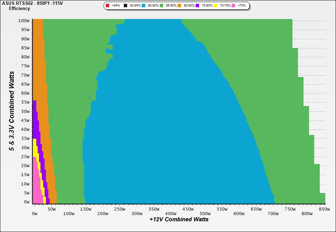This screenshot has width=336, height=232.
Task: Pick the yellow 70-75% legend swatch
Action: pyautogui.click(x=215, y=6)
